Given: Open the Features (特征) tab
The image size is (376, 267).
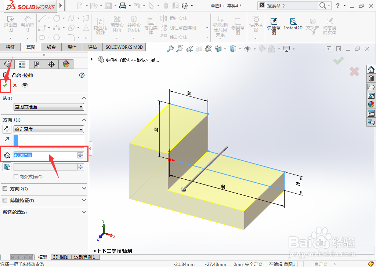Looking at the screenshot, I should point(10,47).
